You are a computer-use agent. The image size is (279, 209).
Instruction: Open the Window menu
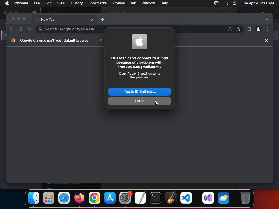coord(148,3)
